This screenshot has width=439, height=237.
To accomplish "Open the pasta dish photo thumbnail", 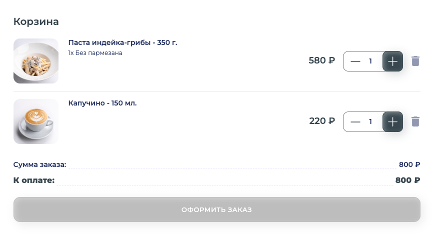I will [x=36, y=61].
